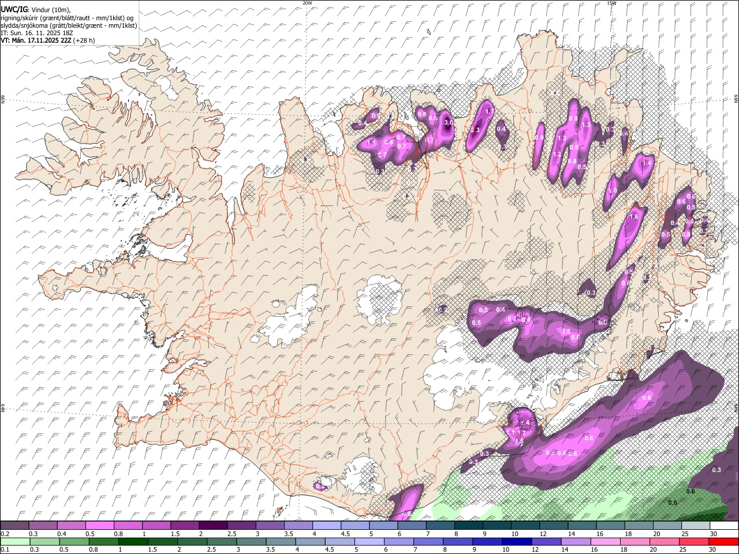Select the lower legend swatch between 0.5 and 0.8
739x554 pixels.
75,542
